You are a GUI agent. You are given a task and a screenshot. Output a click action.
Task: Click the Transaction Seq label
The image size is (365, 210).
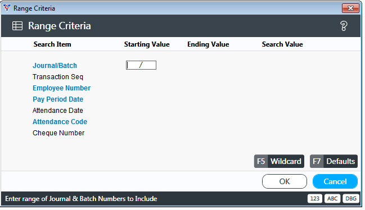[58, 77]
